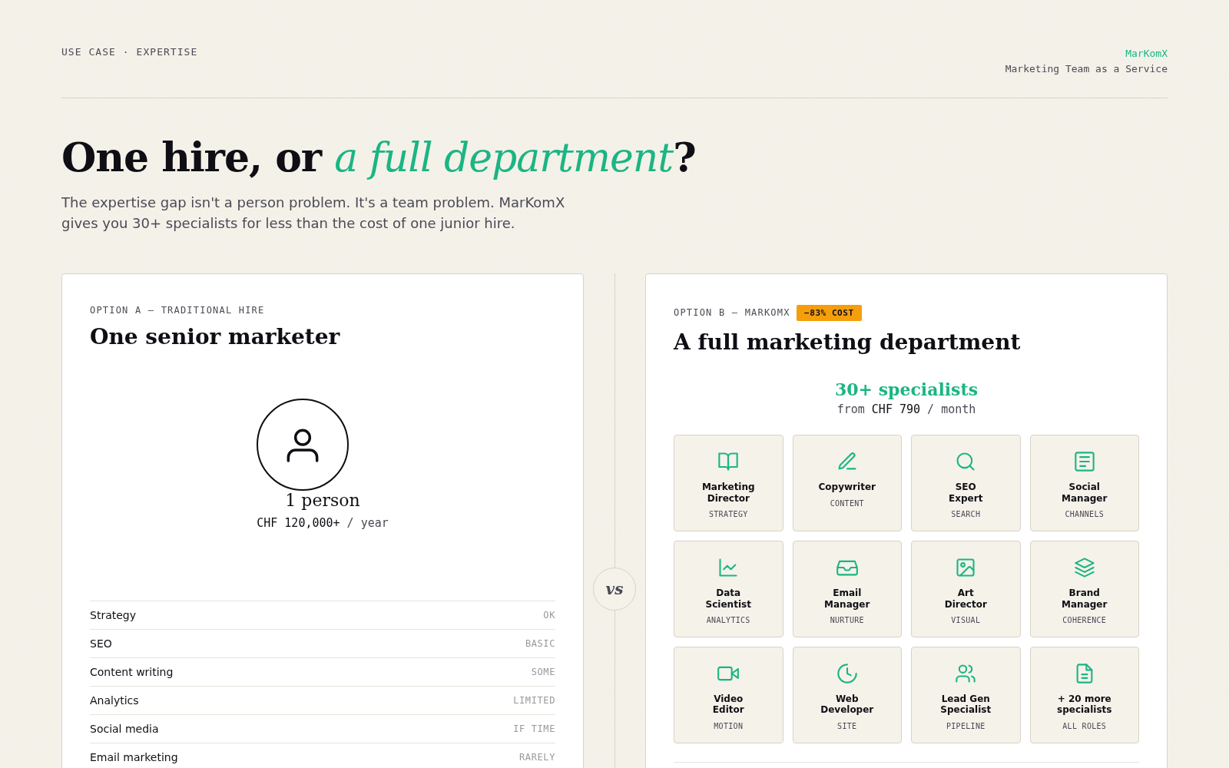This screenshot has height=768, width=1229.
Task: Click the '1 person' label
Action: pyautogui.click(x=323, y=500)
